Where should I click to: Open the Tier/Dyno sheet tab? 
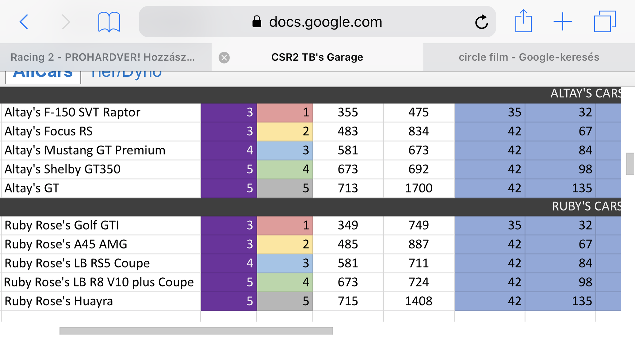[126, 75]
